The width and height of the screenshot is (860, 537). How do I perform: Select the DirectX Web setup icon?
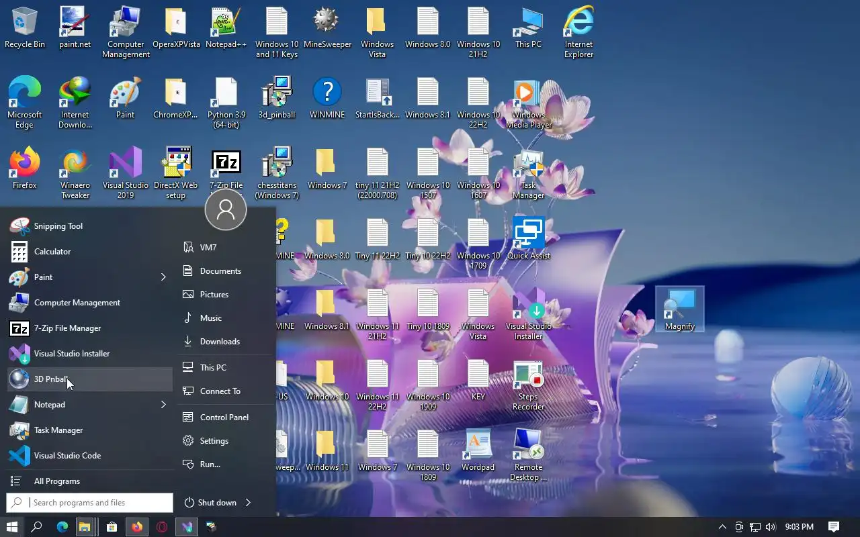tap(175, 173)
